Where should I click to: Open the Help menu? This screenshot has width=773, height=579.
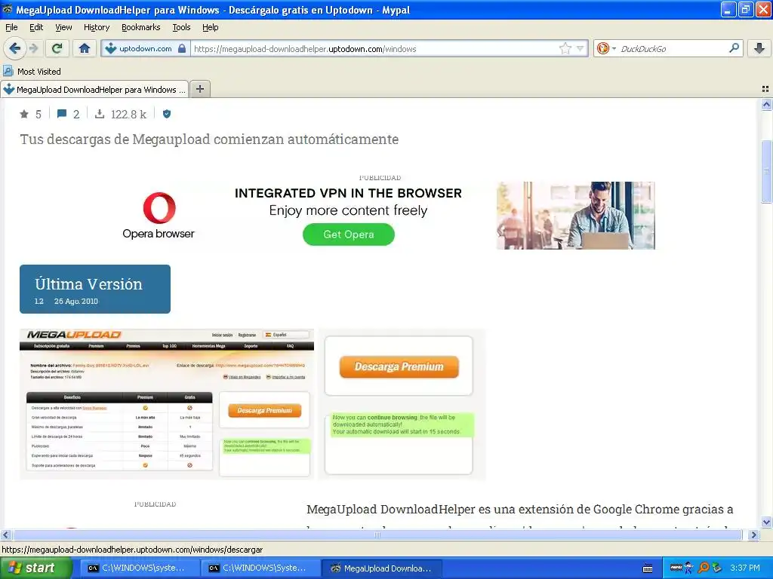point(210,27)
